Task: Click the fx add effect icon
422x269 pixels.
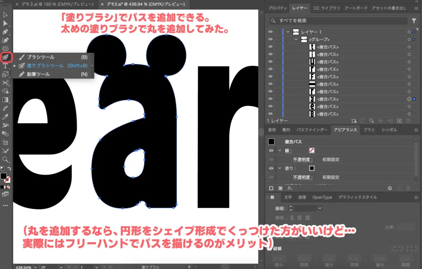Action: (x=290, y=188)
